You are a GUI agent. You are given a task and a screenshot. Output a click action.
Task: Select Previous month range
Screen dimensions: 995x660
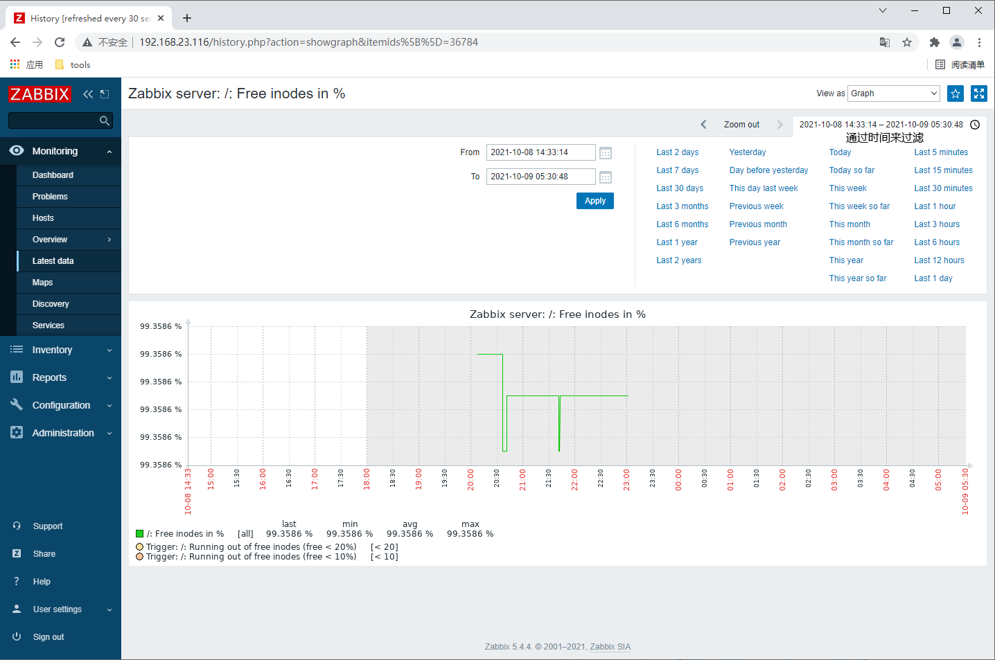[x=758, y=224]
